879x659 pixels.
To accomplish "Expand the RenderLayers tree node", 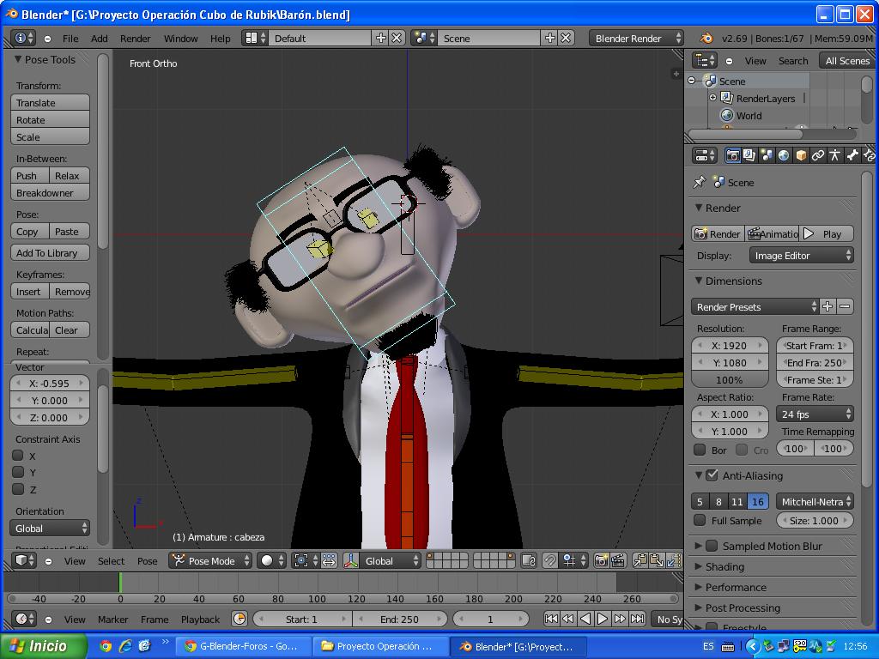I will tap(712, 98).
